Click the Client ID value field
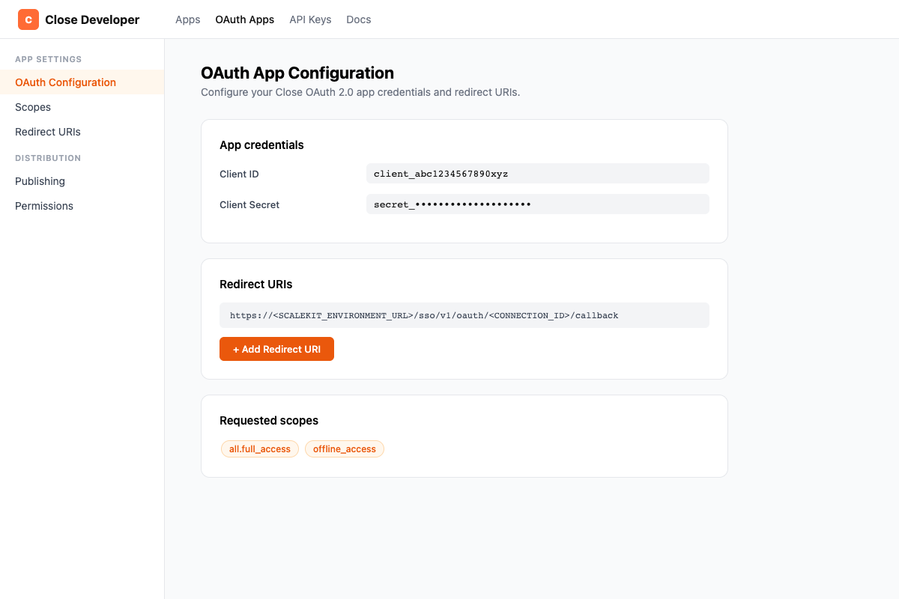This screenshot has height=599, width=899. (x=537, y=174)
